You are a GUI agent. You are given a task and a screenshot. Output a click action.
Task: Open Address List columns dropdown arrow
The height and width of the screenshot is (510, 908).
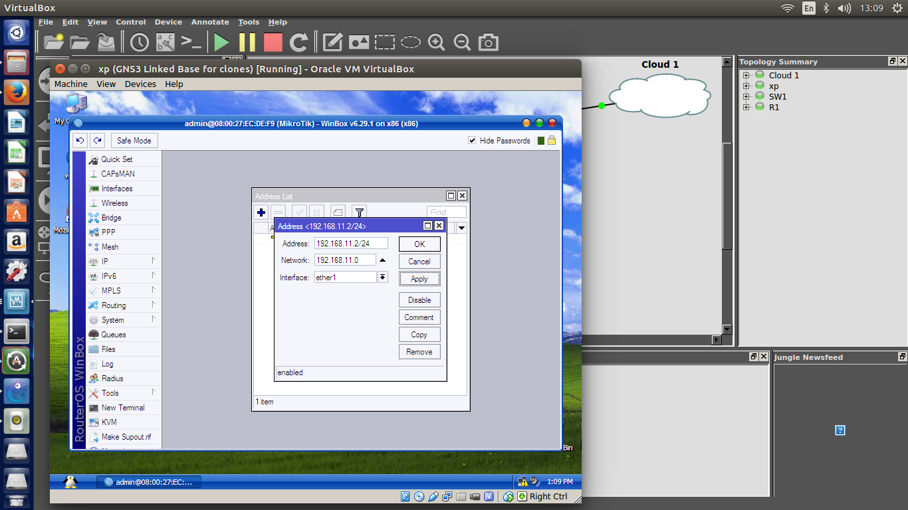pyautogui.click(x=461, y=228)
